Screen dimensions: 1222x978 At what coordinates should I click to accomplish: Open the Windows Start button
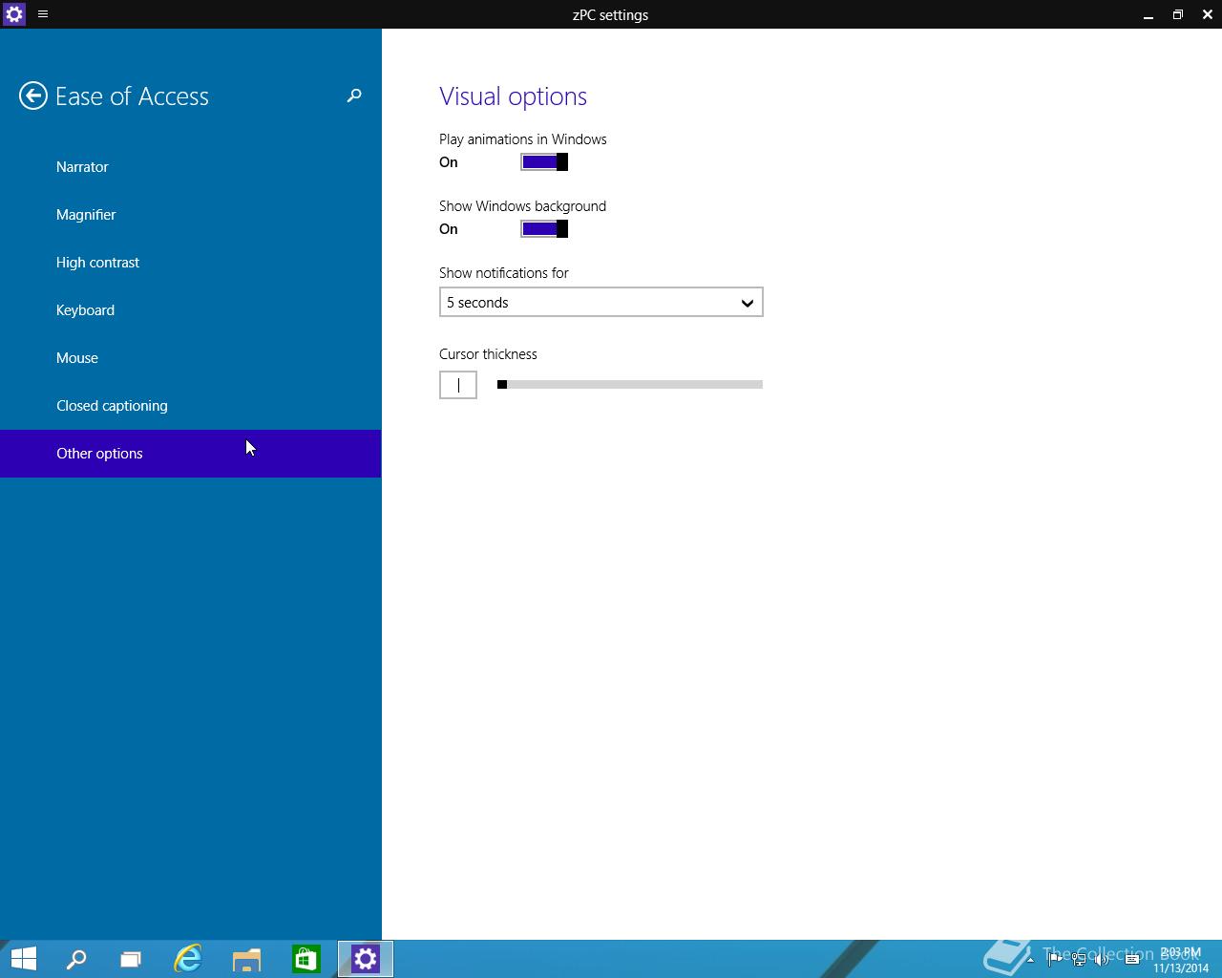23,959
